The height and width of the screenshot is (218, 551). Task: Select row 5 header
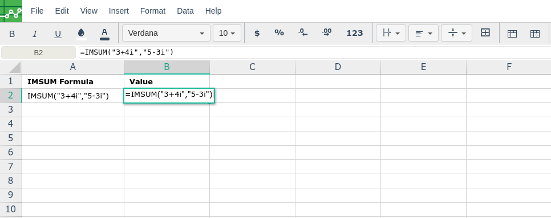click(x=10, y=138)
